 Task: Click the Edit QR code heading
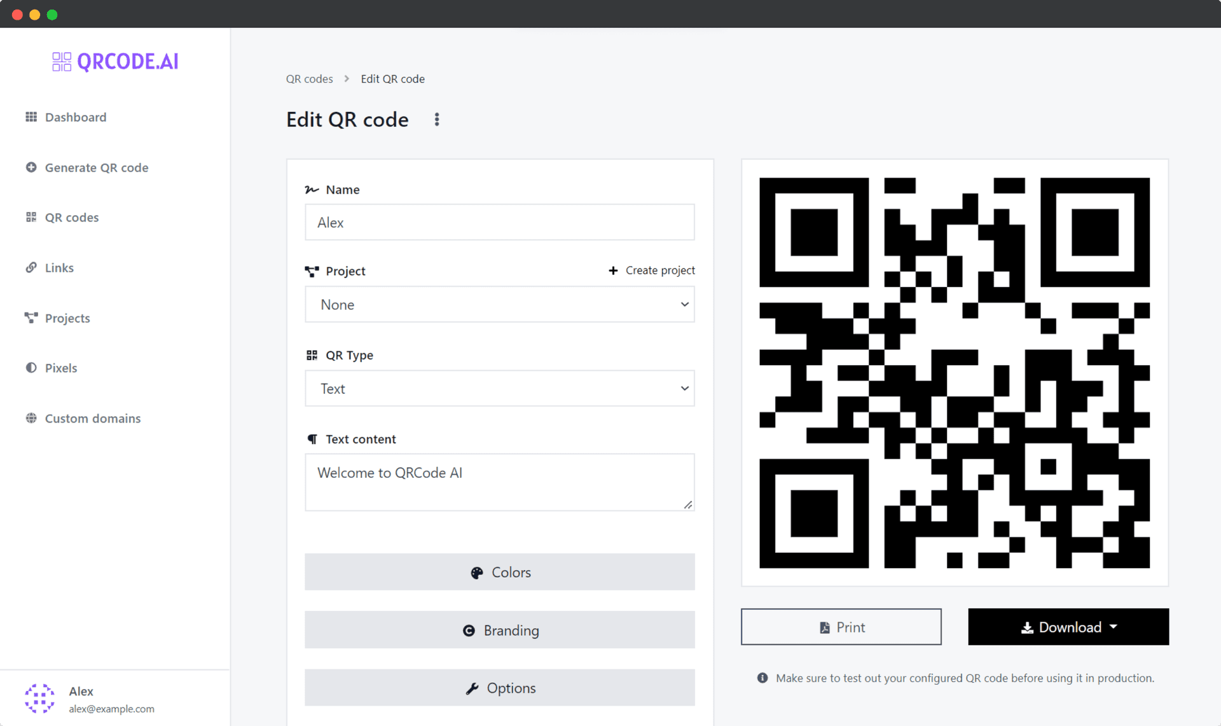pyautogui.click(x=347, y=120)
